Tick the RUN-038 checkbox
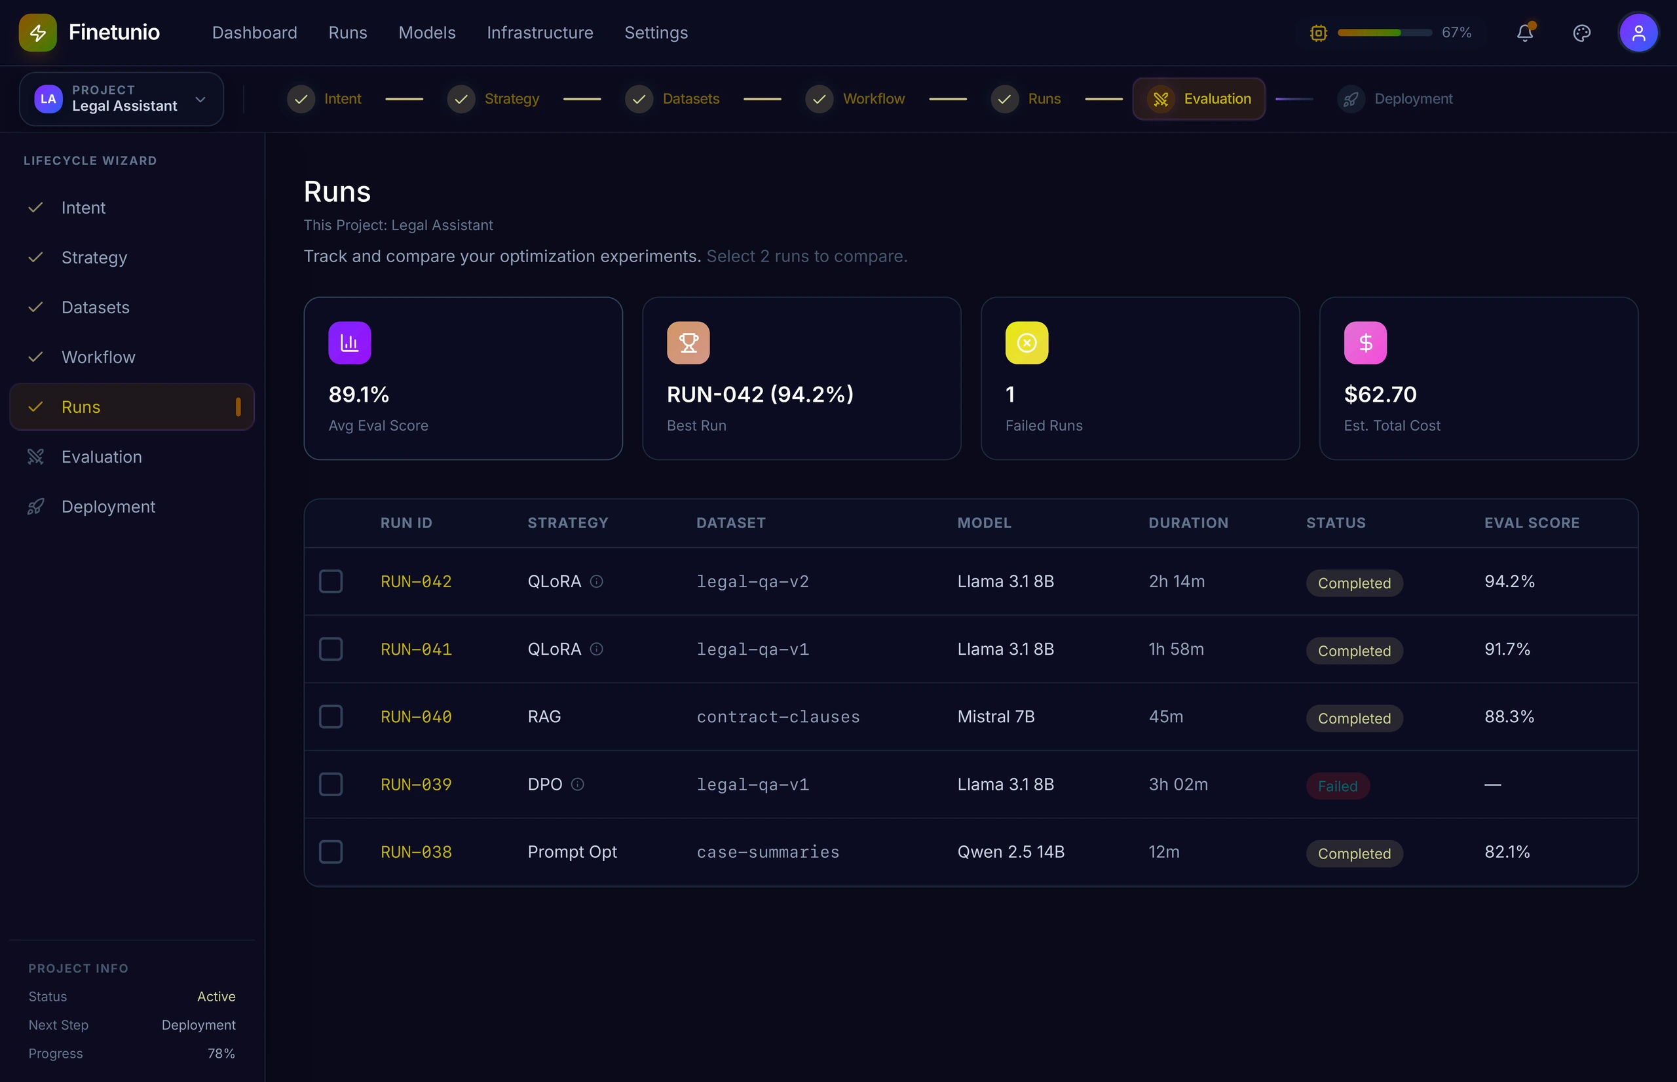This screenshot has height=1082, width=1677. pyautogui.click(x=331, y=851)
